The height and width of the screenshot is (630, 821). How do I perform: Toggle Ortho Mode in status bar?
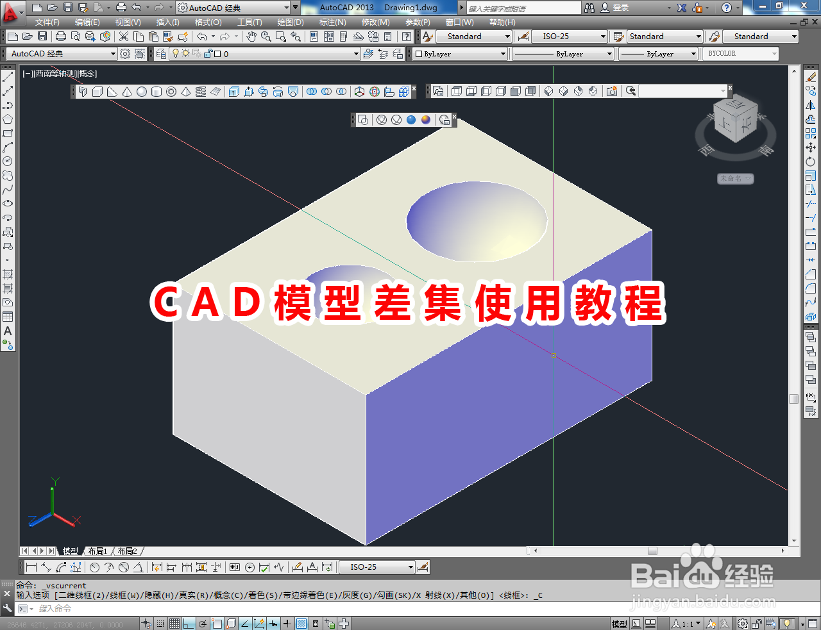pos(189,624)
